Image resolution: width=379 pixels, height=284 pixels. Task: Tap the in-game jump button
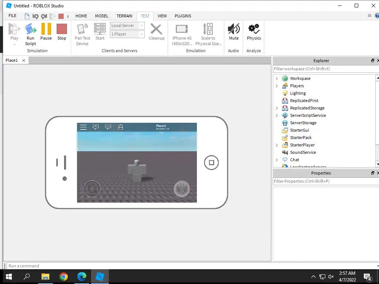coord(182,189)
